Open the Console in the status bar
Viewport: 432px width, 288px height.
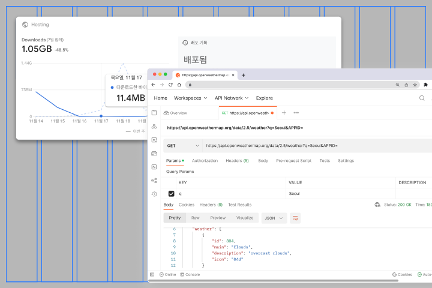click(190, 274)
